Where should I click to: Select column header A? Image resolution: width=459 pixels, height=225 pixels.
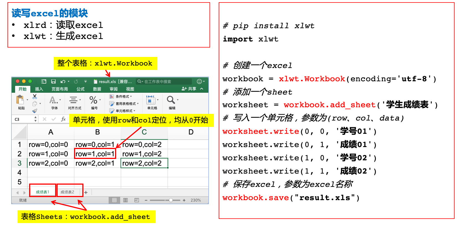point(51,132)
